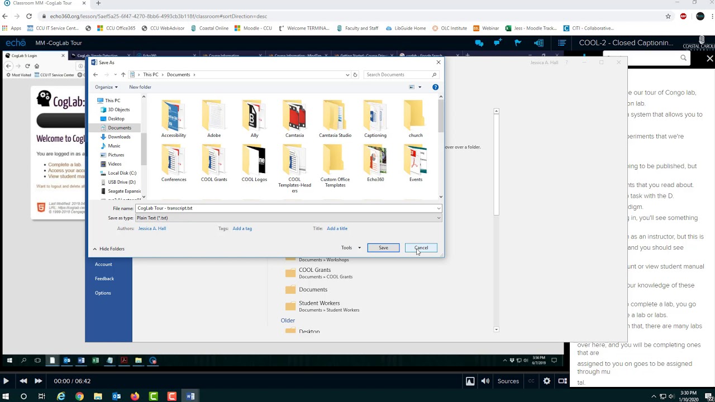The height and width of the screenshot is (402, 715).
Task: Open the Echo360 discussions icon
Action: (479, 43)
